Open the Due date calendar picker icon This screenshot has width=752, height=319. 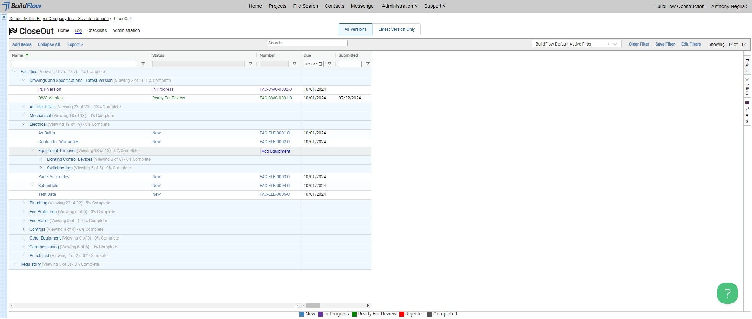[x=320, y=64]
